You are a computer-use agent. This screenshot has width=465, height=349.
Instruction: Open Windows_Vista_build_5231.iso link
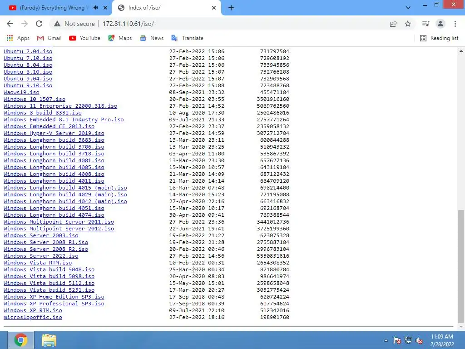click(x=49, y=290)
